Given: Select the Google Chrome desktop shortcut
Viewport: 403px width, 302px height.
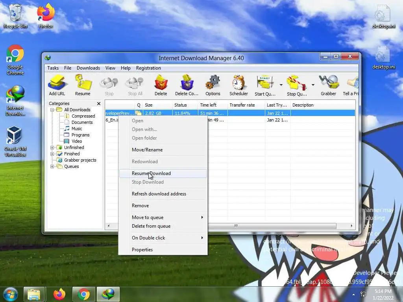Looking at the screenshot, I should pyautogui.click(x=15, y=60).
